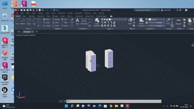Expand the Layers panel
This screenshot has width=194, height=109.
110,29
